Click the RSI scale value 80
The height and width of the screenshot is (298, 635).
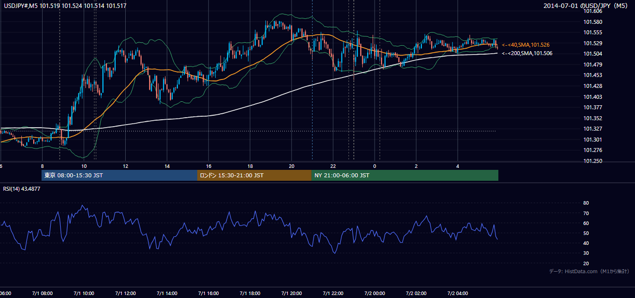tap(586, 203)
